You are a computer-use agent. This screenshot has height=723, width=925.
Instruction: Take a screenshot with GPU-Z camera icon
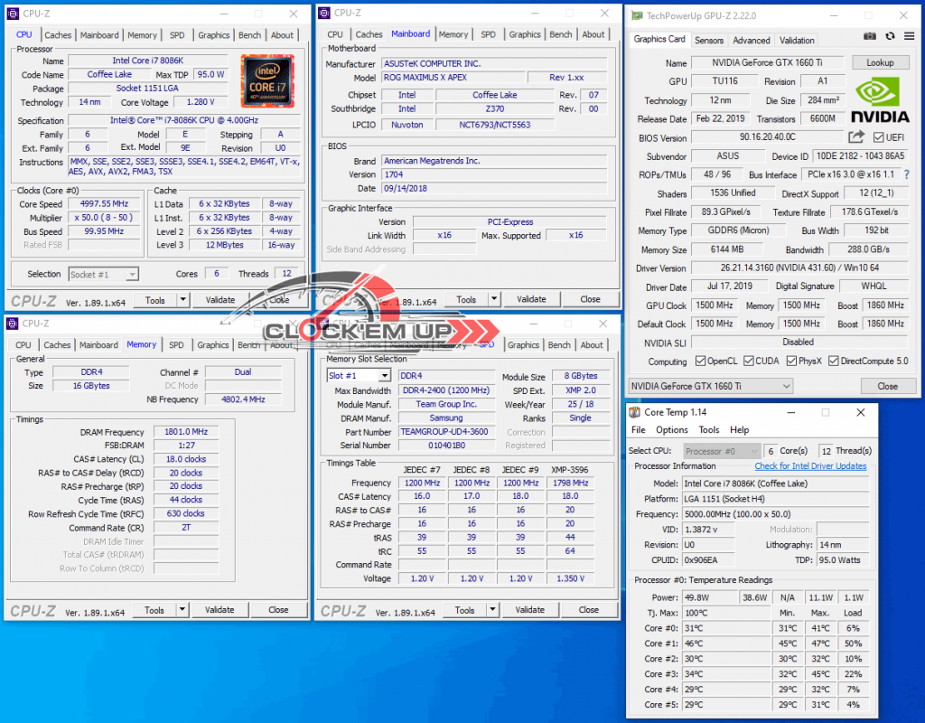point(870,36)
